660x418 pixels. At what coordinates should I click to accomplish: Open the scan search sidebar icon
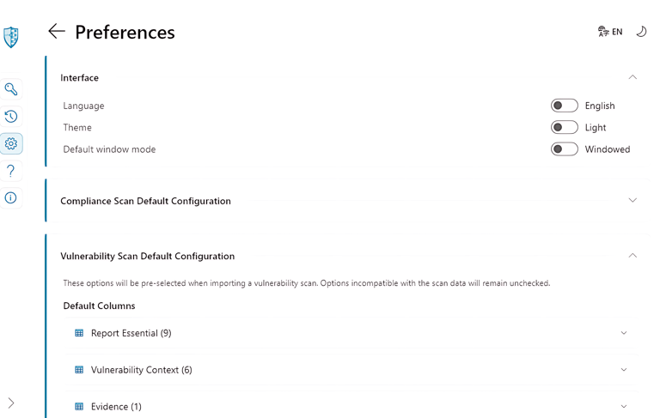click(x=11, y=89)
